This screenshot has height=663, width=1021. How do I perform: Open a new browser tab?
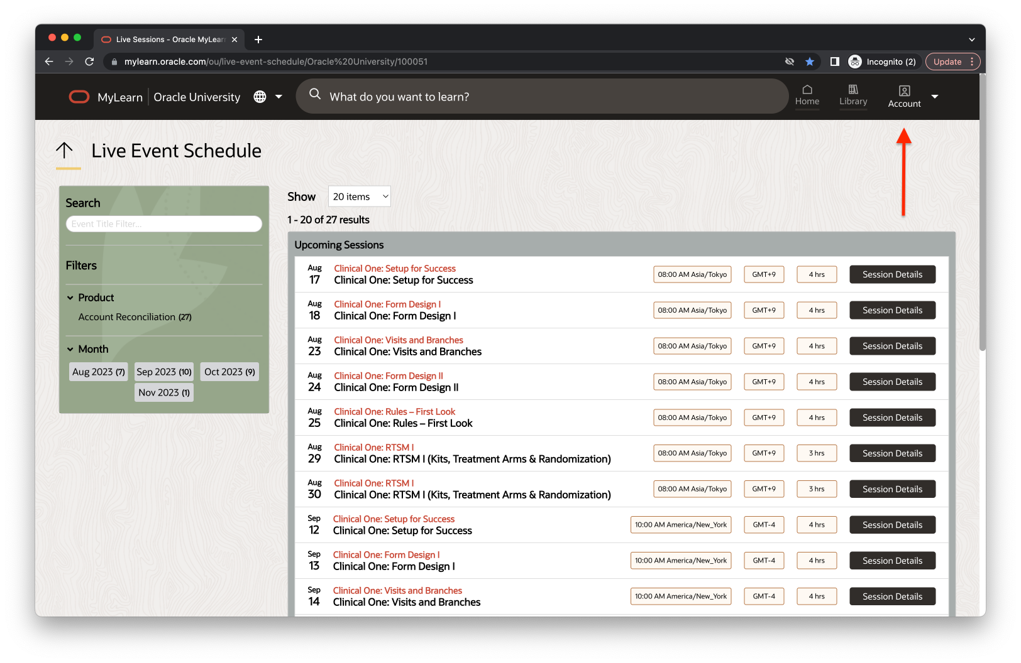point(258,40)
